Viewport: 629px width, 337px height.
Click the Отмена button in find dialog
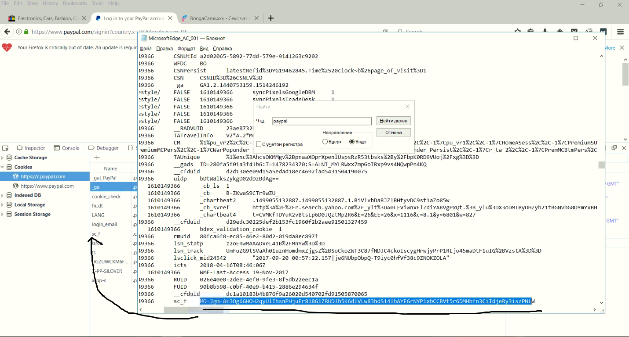[394, 133]
